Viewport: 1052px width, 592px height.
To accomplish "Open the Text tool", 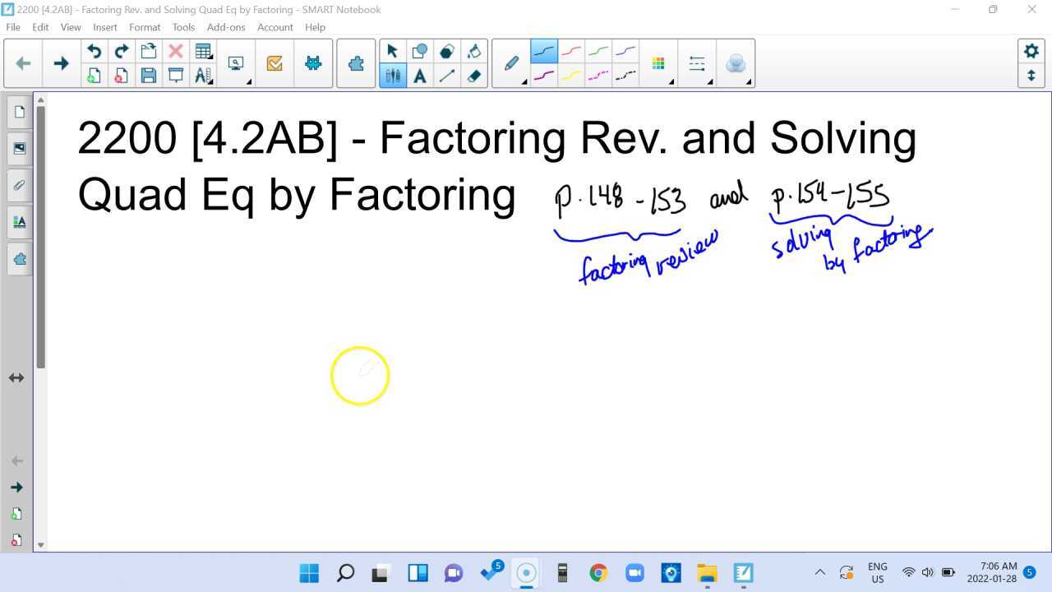I will point(420,75).
